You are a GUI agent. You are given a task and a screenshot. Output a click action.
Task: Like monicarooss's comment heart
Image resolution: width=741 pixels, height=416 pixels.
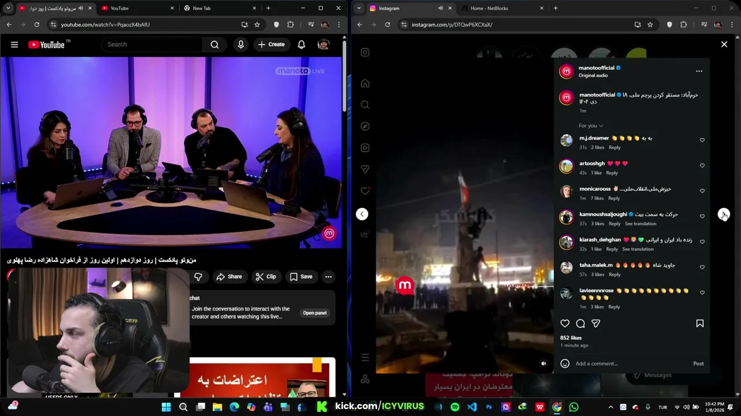click(702, 191)
